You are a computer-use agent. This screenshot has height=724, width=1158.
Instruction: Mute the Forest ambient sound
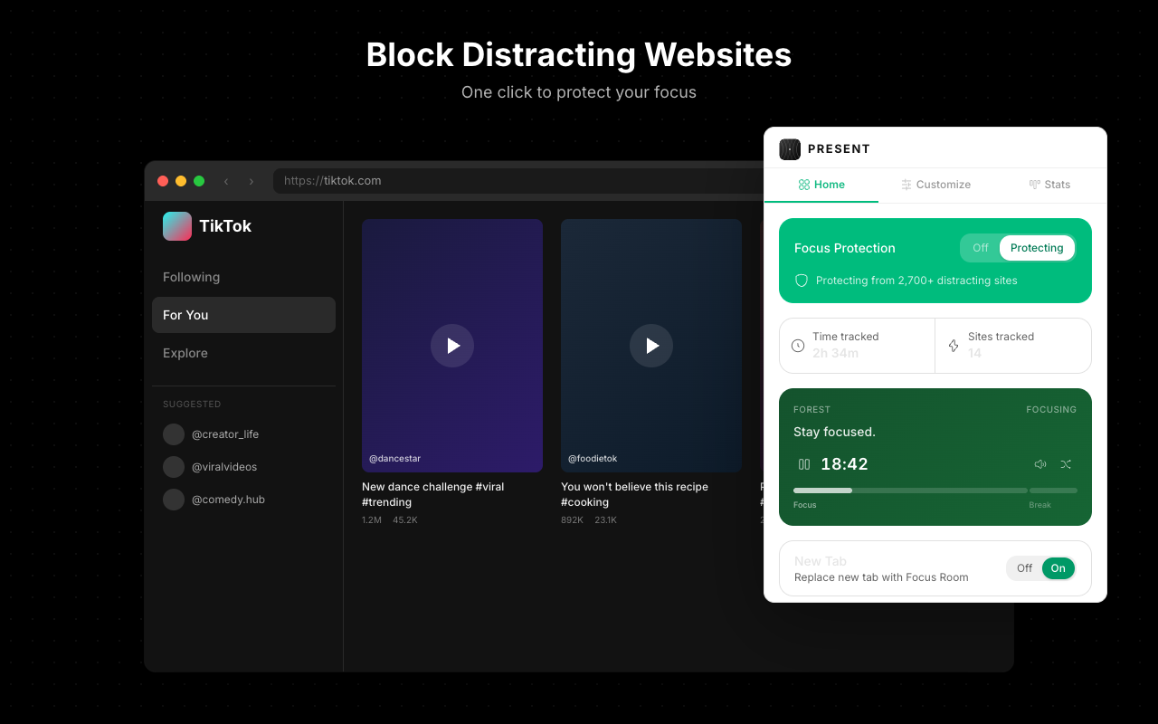tap(1040, 464)
